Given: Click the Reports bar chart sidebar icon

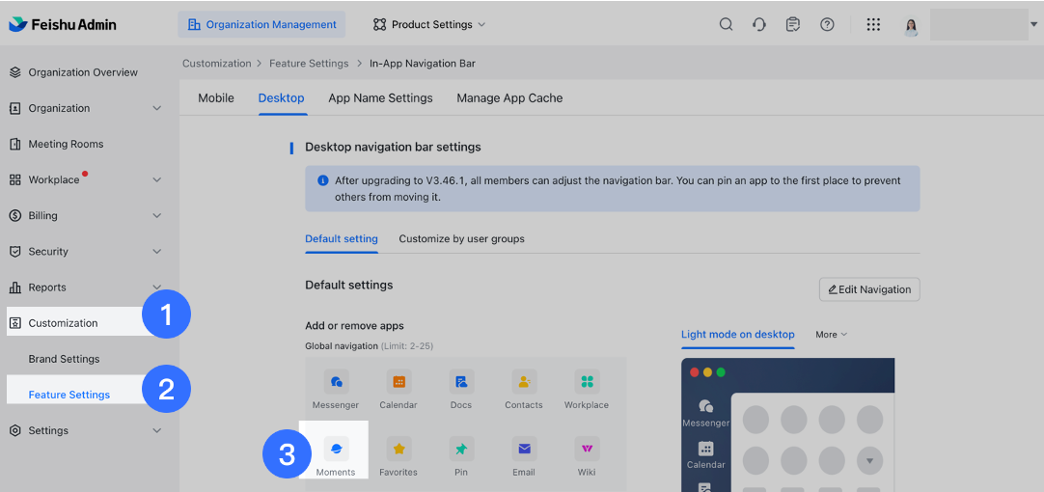Looking at the screenshot, I should coord(15,287).
